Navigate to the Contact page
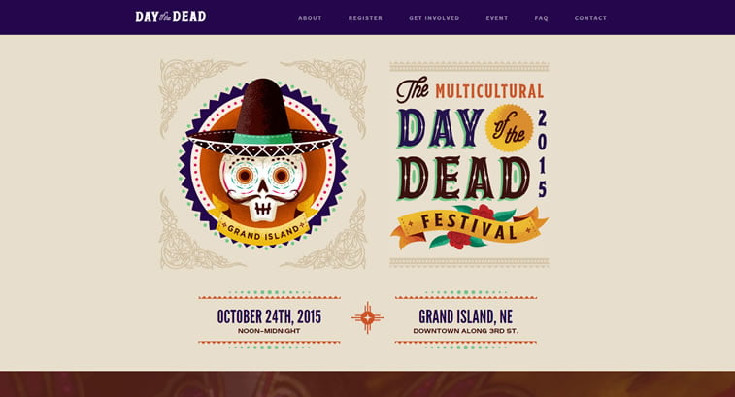This screenshot has height=397, width=735. tap(590, 18)
